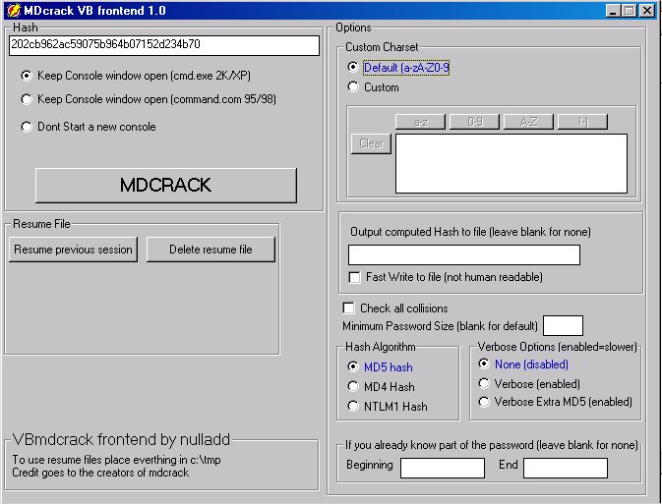Enable Fast Write to file checkbox
Image resolution: width=662 pixels, height=504 pixels.
coord(356,277)
